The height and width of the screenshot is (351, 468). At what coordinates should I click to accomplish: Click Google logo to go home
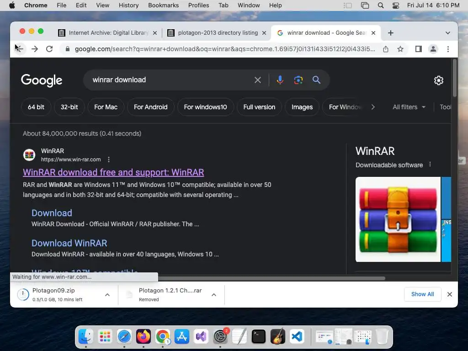(x=42, y=80)
